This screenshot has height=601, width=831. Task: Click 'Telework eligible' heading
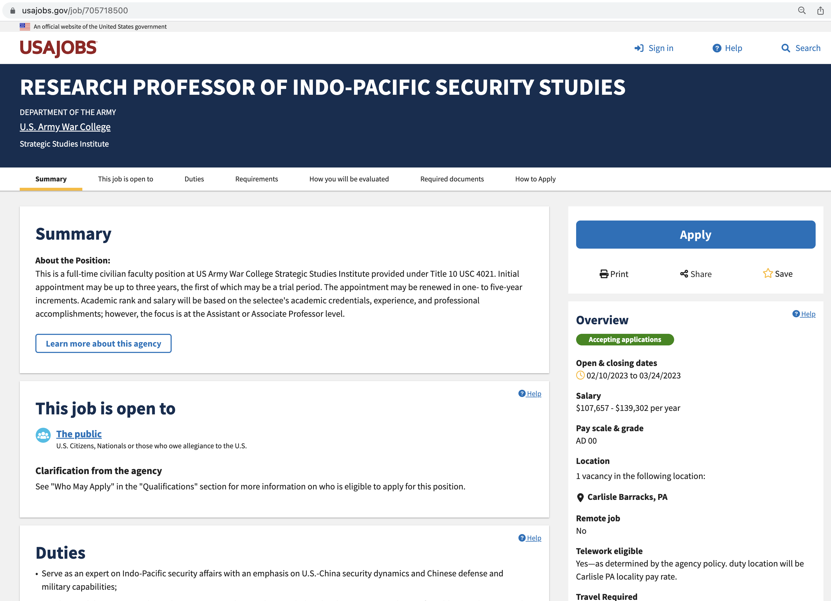[x=609, y=551]
